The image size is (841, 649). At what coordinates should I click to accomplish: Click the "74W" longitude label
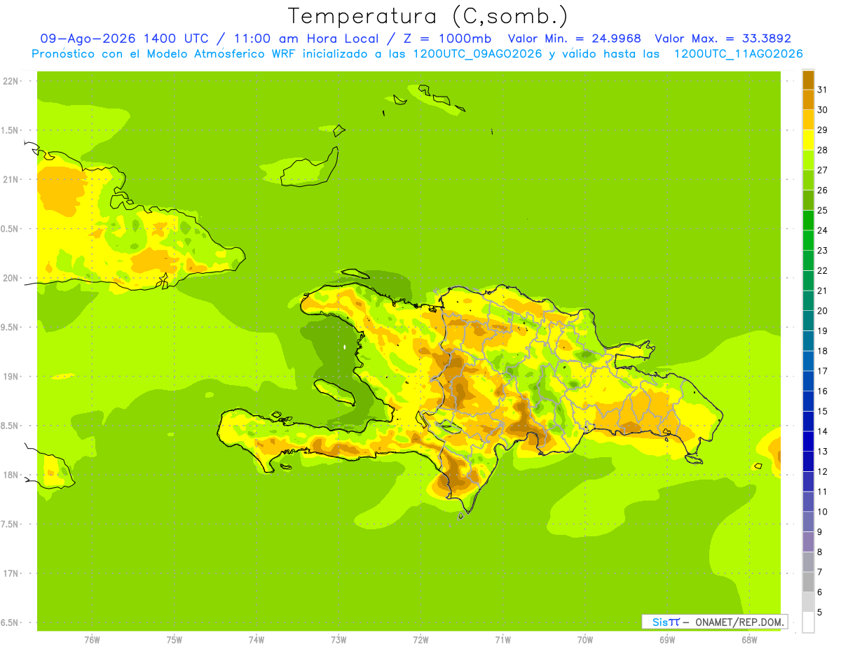pyautogui.click(x=257, y=640)
